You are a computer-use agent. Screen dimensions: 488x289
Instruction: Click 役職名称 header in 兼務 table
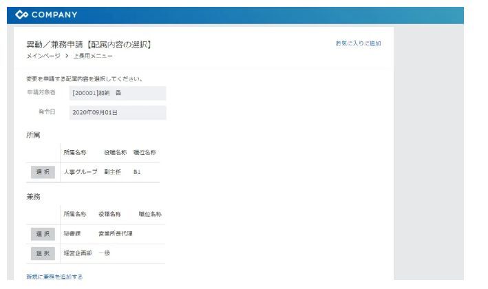tap(110, 214)
